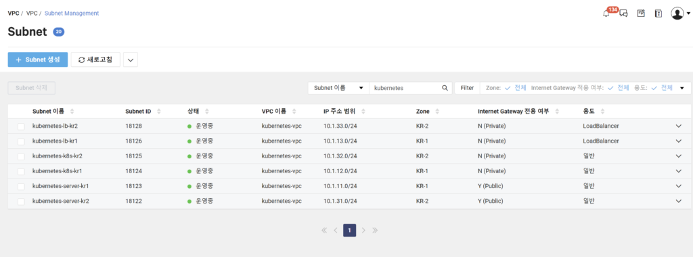Select checkbox for kubernetes-k8s-kr2
Image resolution: width=693 pixels, height=257 pixels.
(21, 156)
